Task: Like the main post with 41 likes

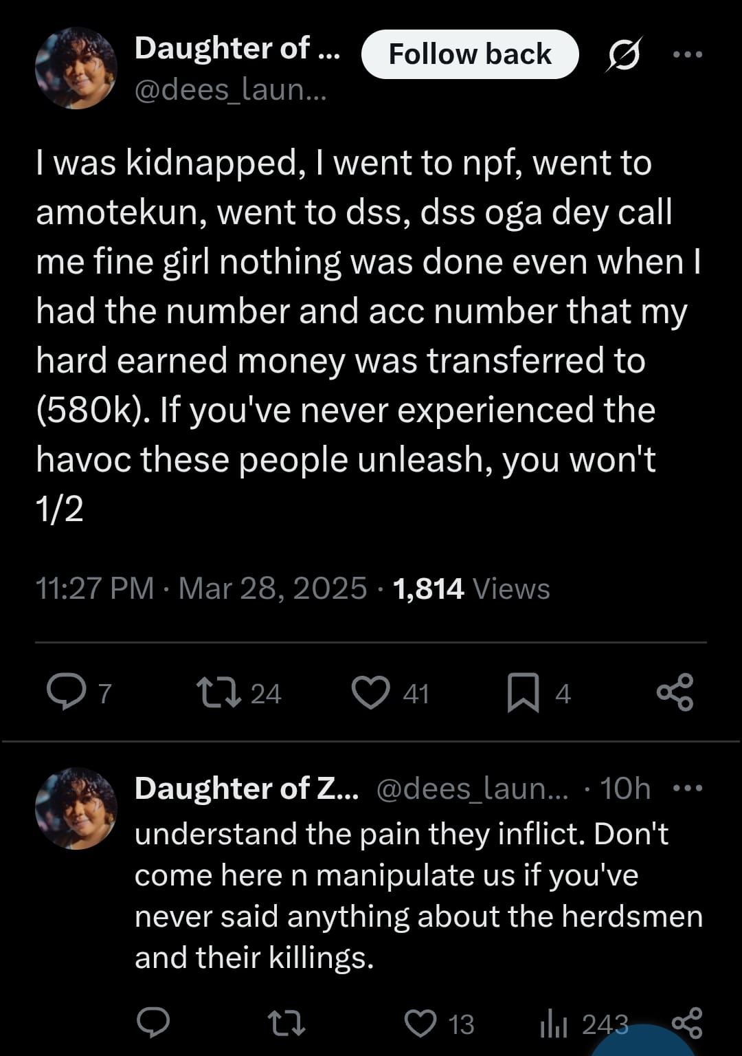Action: (x=371, y=692)
